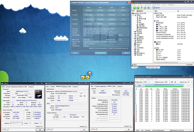Open Cache tab in the CPU-Z processor window
The image size is (194, 132).
9,87
